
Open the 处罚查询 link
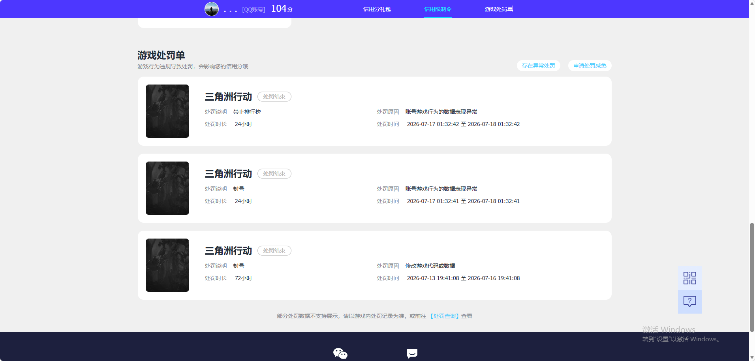click(444, 316)
